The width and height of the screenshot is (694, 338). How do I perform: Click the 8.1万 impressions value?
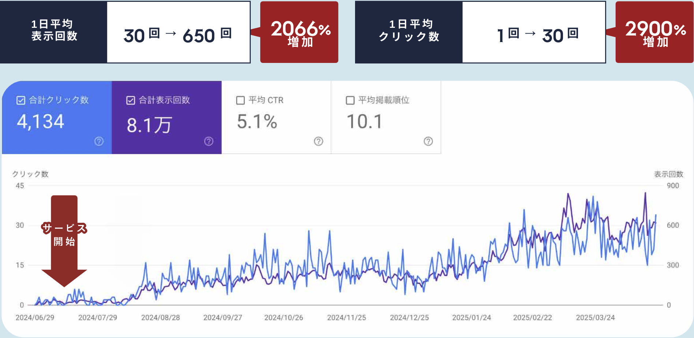149,125
